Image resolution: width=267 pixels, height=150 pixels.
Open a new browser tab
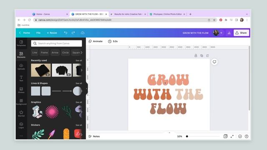click(x=190, y=14)
